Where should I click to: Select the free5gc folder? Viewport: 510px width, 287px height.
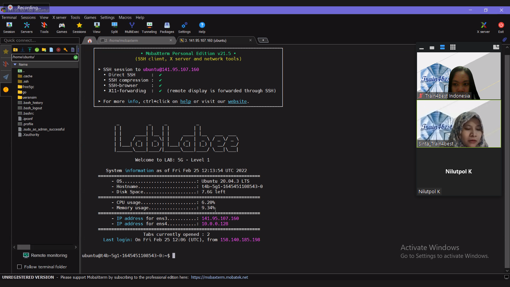click(28, 87)
